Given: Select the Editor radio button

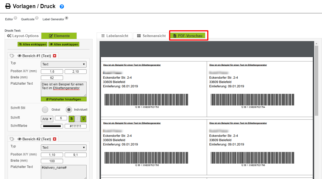Looking at the screenshot, I should (15, 18).
